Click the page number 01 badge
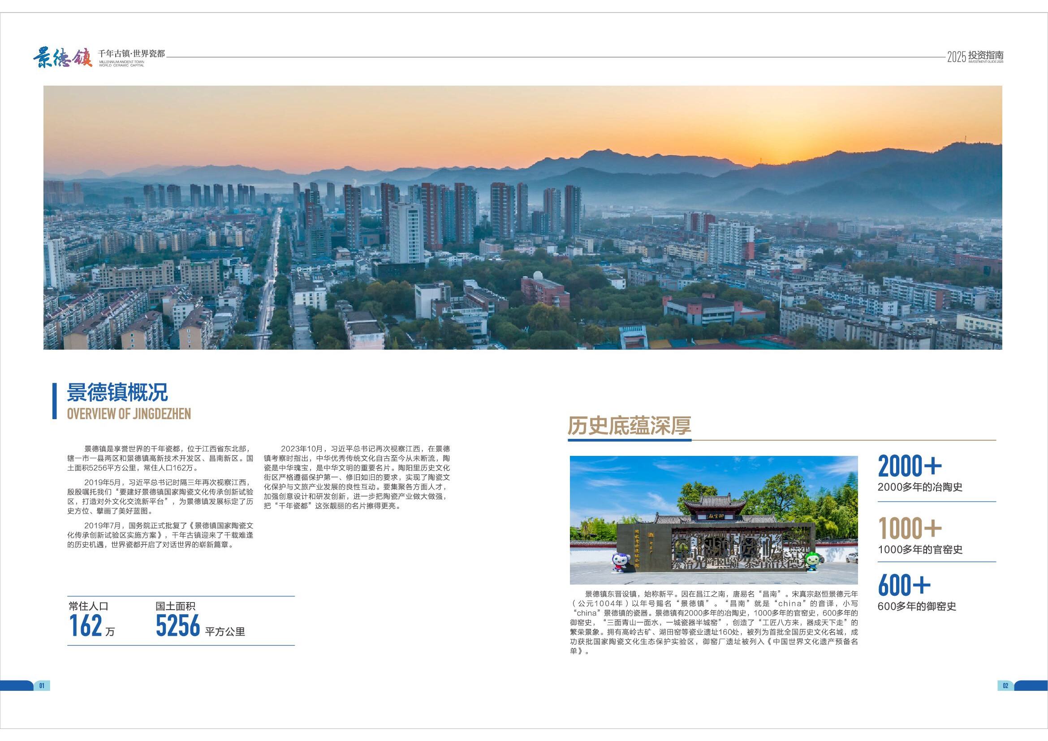This screenshot has width=1048, height=741. (x=41, y=685)
